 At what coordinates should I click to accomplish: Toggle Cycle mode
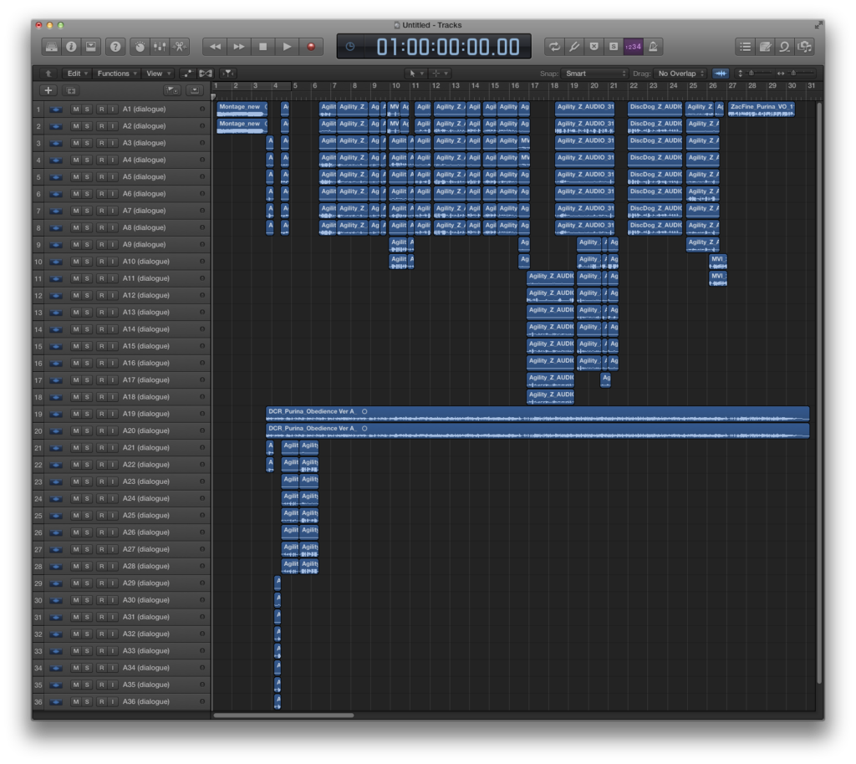tap(554, 47)
